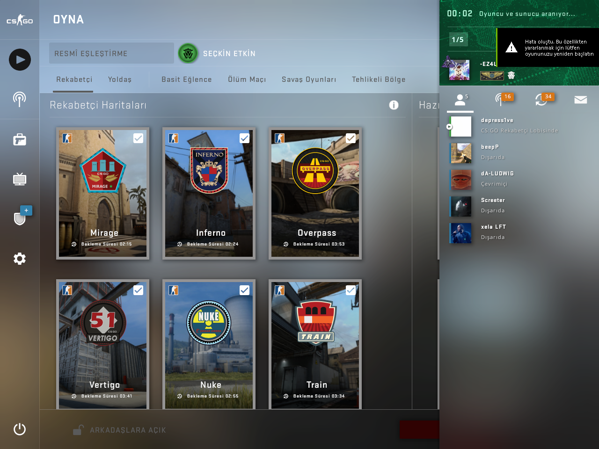Image resolution: width=599 pixels, height=449 pixels.
Task: Open the invites envelope icon
Action: click(x=581, y=100)
